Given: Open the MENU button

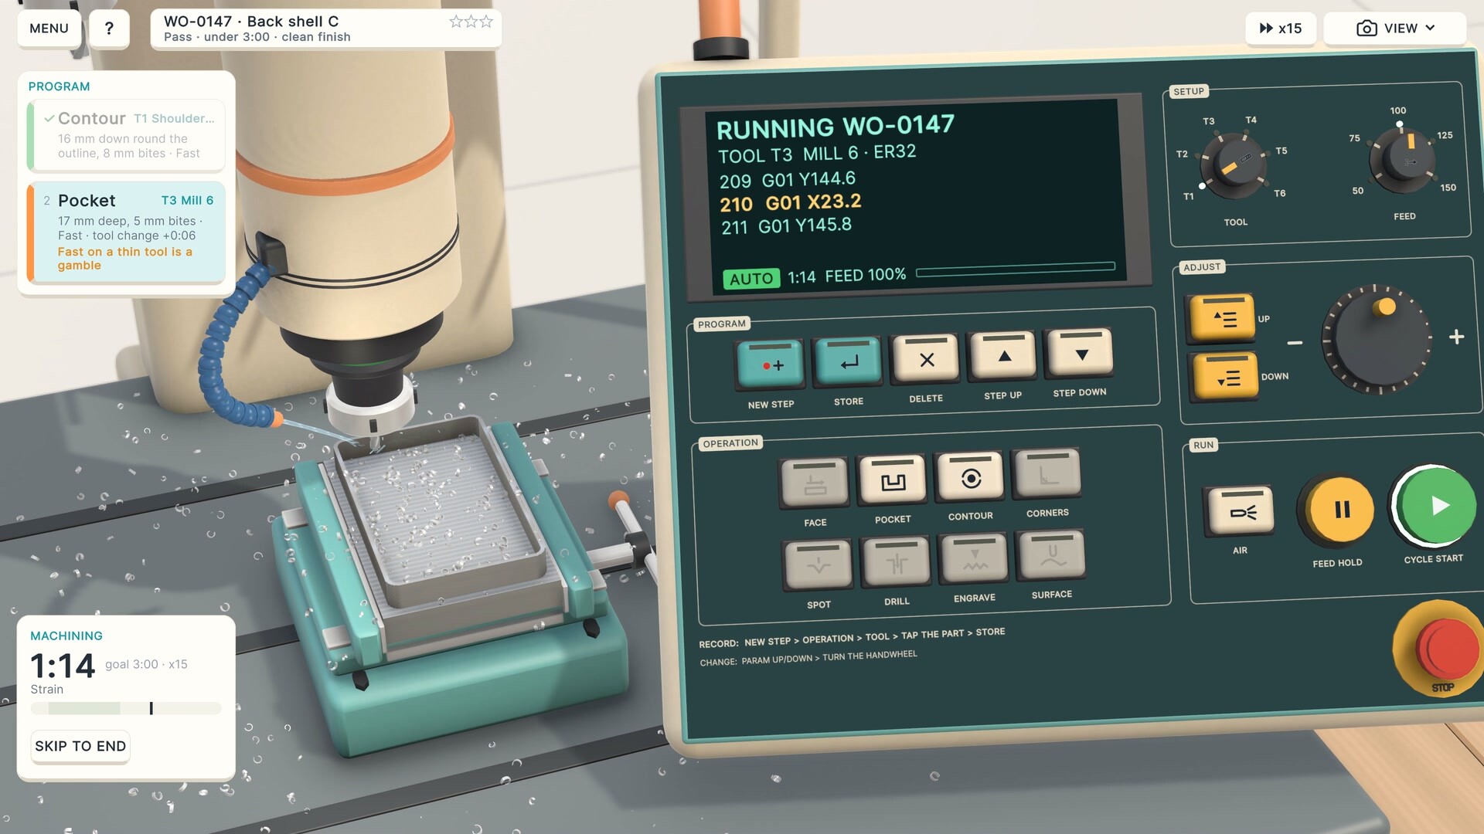Looking at the screenshot, I should 49,29.
